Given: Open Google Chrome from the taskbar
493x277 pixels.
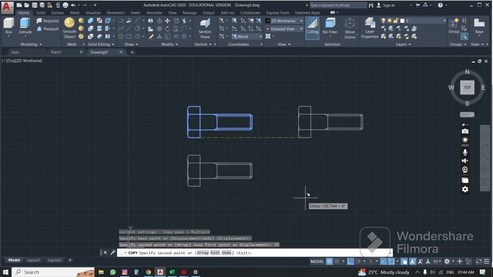Looking at the screenshot, I should click(148, 272).
